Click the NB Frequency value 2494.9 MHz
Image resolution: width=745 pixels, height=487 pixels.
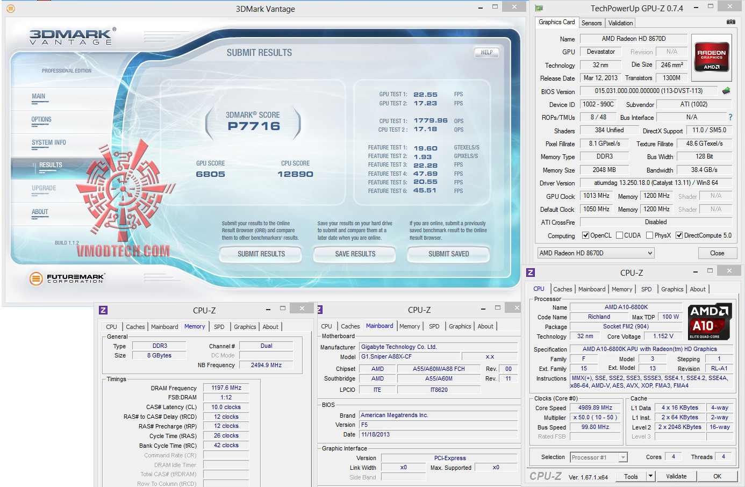pos(266,365)
